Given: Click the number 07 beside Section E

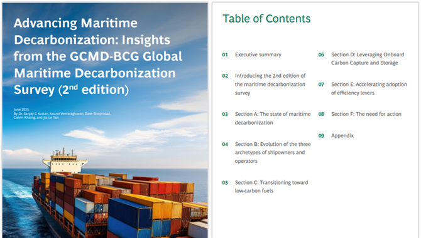Looking at the screenshot, I should [321, 85].
